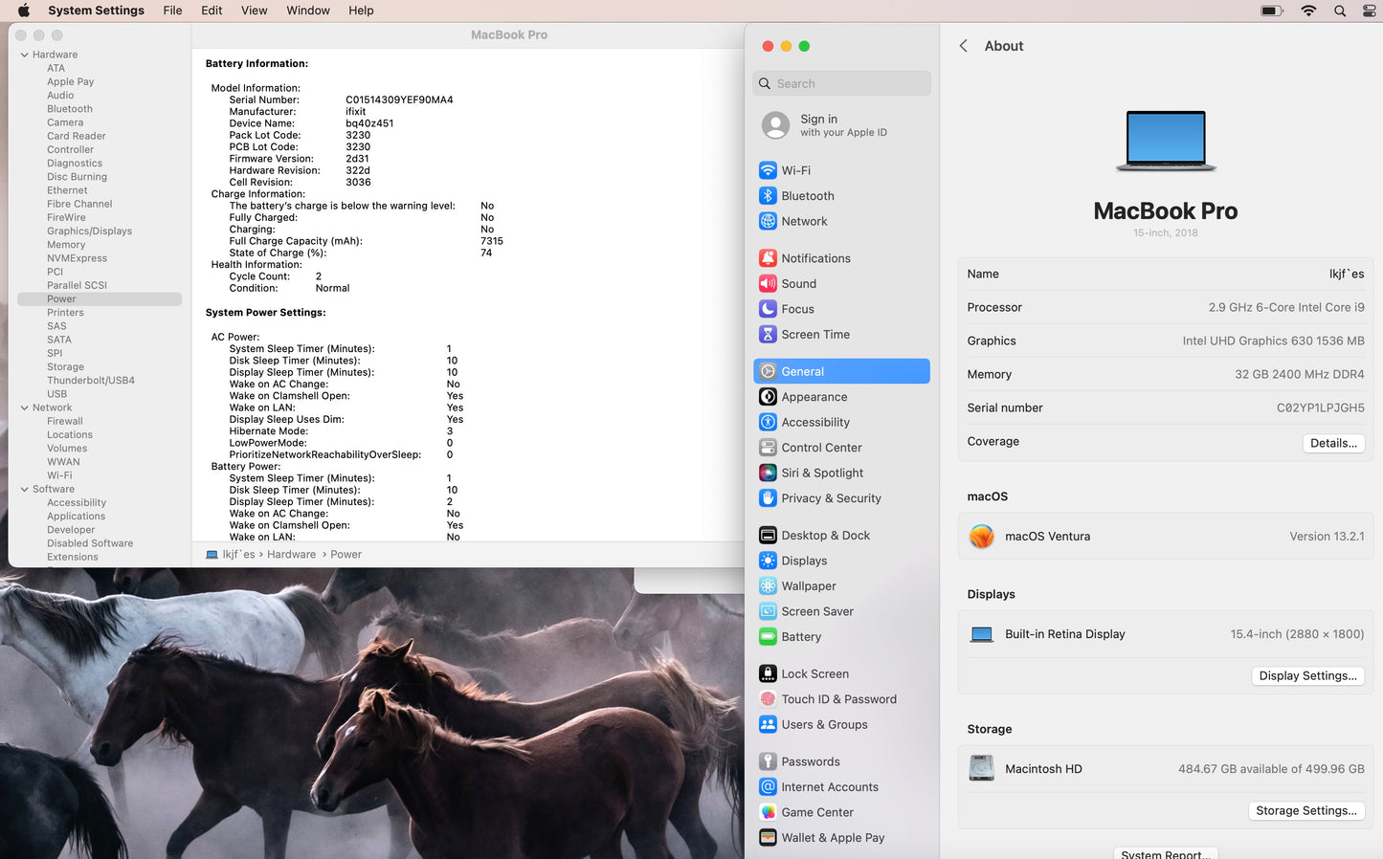Viewport: 1383px width, 859px height.
Task: Open Touch ID & Password settings
Action: coord(837,699)
